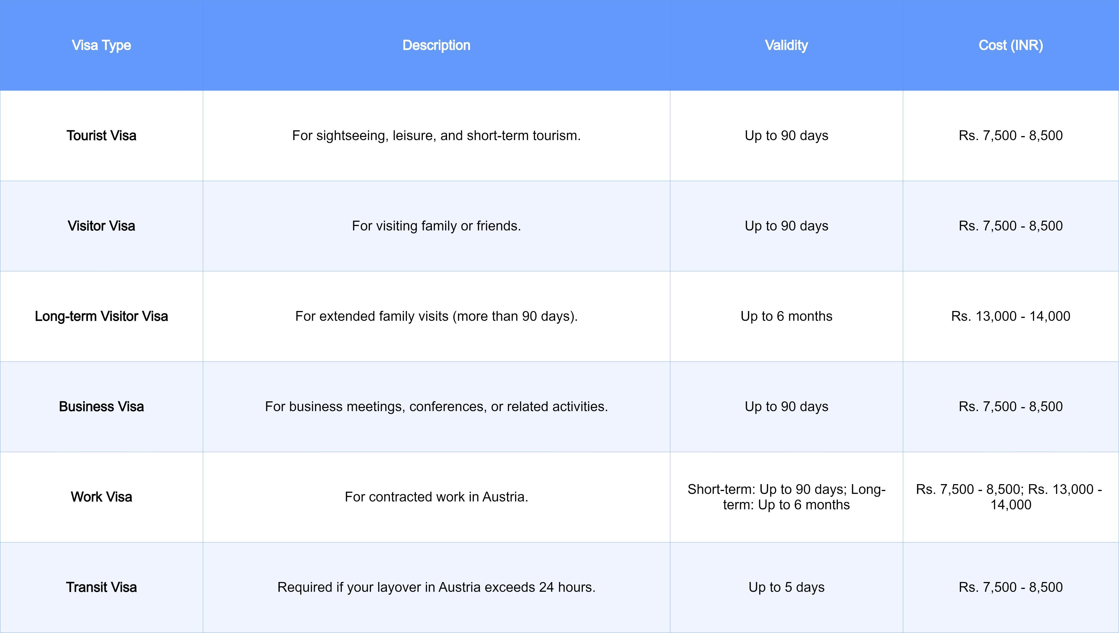Select the Work Visa cost cell
Screen dimensions: 1119x633
pyautogui.click(x=1011, y=497)
